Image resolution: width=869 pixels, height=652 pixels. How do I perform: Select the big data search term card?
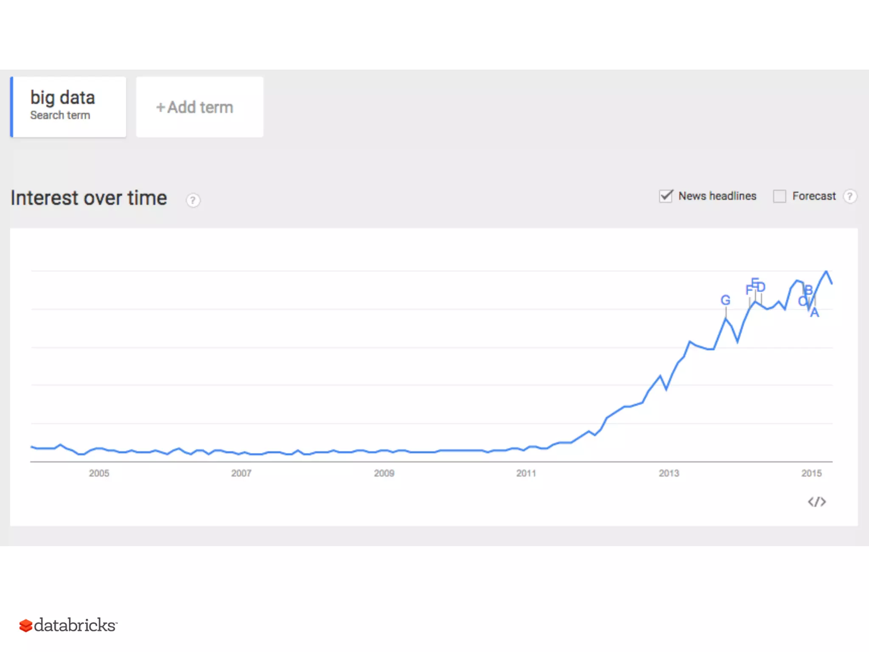68,107
